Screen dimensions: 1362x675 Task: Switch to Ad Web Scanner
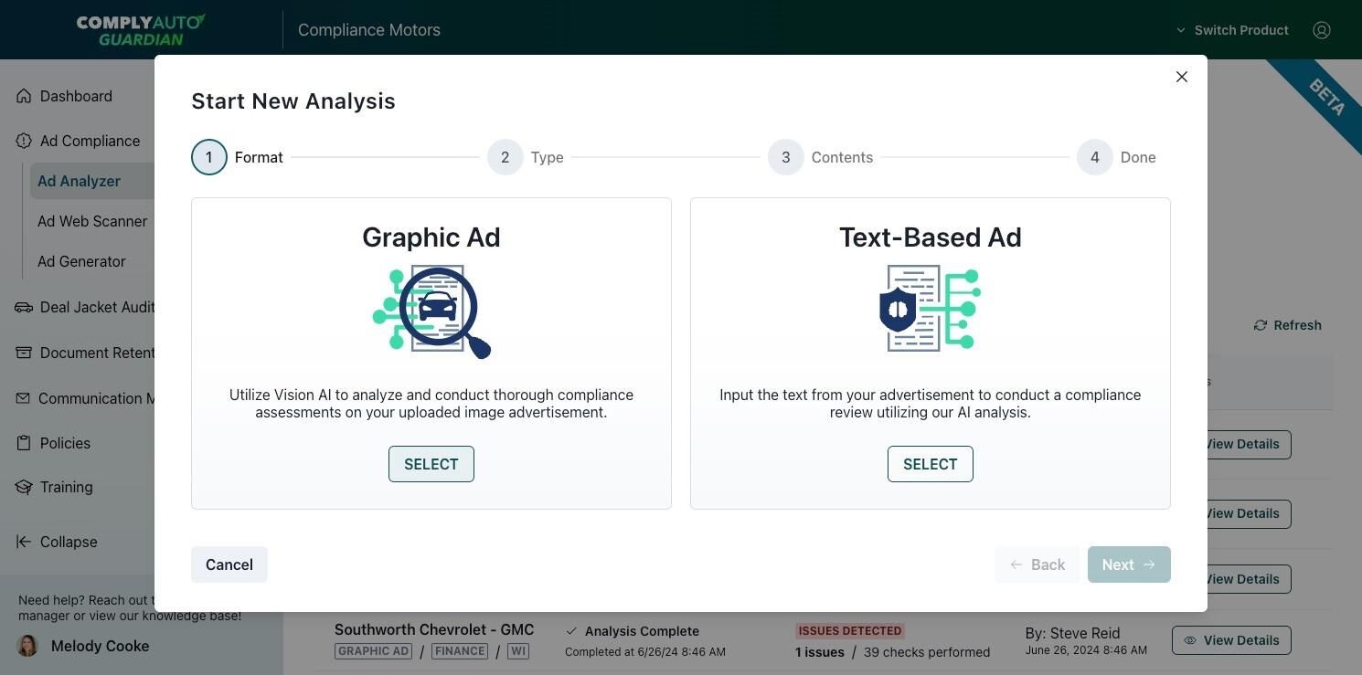[92, 221]
